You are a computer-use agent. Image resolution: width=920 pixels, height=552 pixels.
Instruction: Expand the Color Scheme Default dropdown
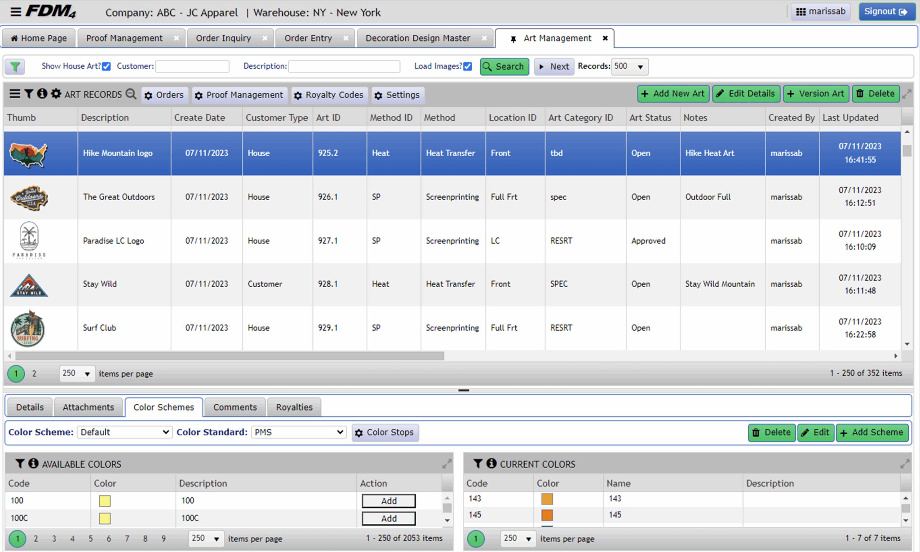click(x=124, y=432)
